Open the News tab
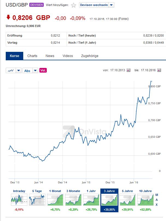 (50, 56)
